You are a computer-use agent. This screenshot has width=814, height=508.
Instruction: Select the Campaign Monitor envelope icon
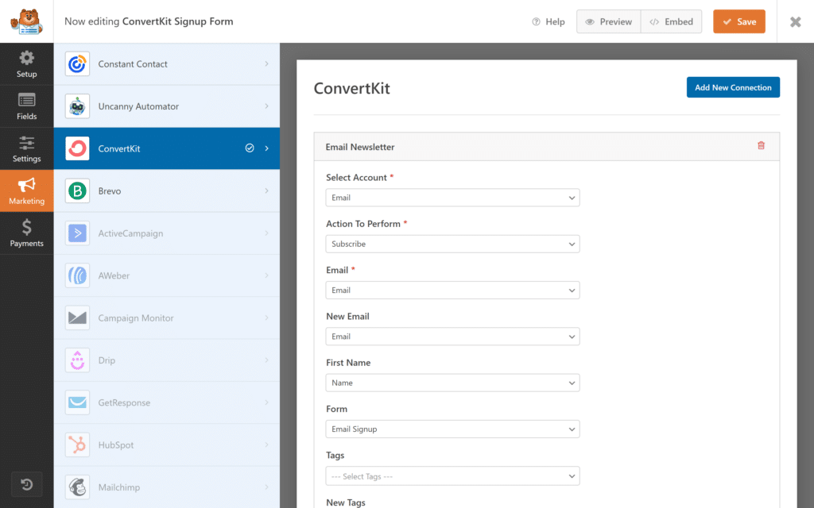[77, 317]
